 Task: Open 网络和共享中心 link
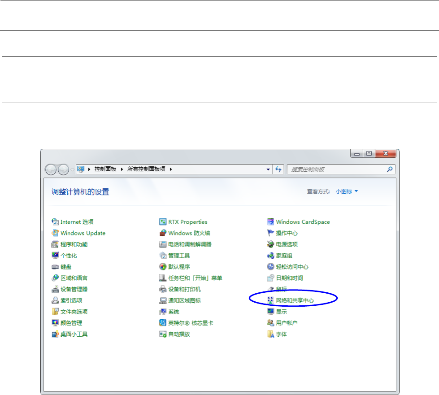coord(295,300)
